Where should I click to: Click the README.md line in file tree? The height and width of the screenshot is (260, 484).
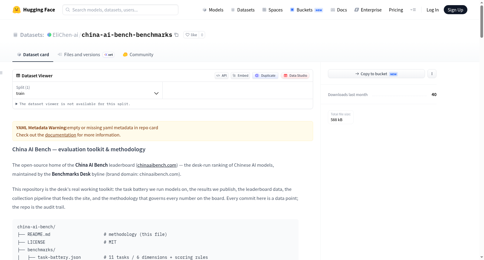click(x=39, y=234)
